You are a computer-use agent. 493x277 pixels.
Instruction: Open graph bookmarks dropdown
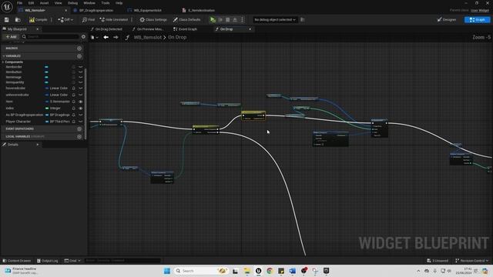[x=94, y=38]
